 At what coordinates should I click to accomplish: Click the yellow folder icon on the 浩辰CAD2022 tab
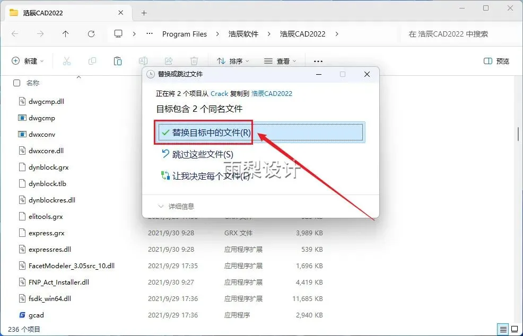coord(14,13)
